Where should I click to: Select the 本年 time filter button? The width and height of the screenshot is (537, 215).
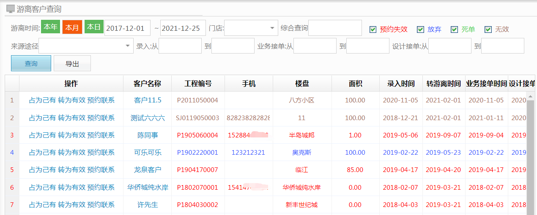pos(50,27)
